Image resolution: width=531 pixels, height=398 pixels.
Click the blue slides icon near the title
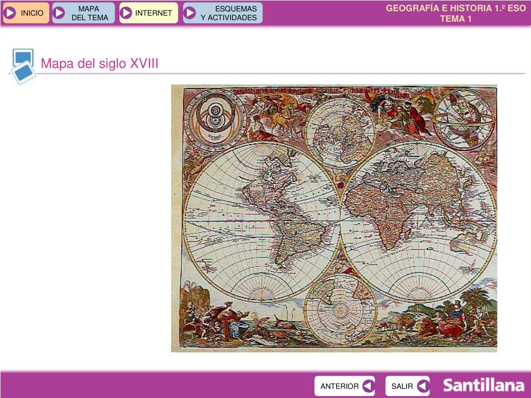click(x=23, y=66)
